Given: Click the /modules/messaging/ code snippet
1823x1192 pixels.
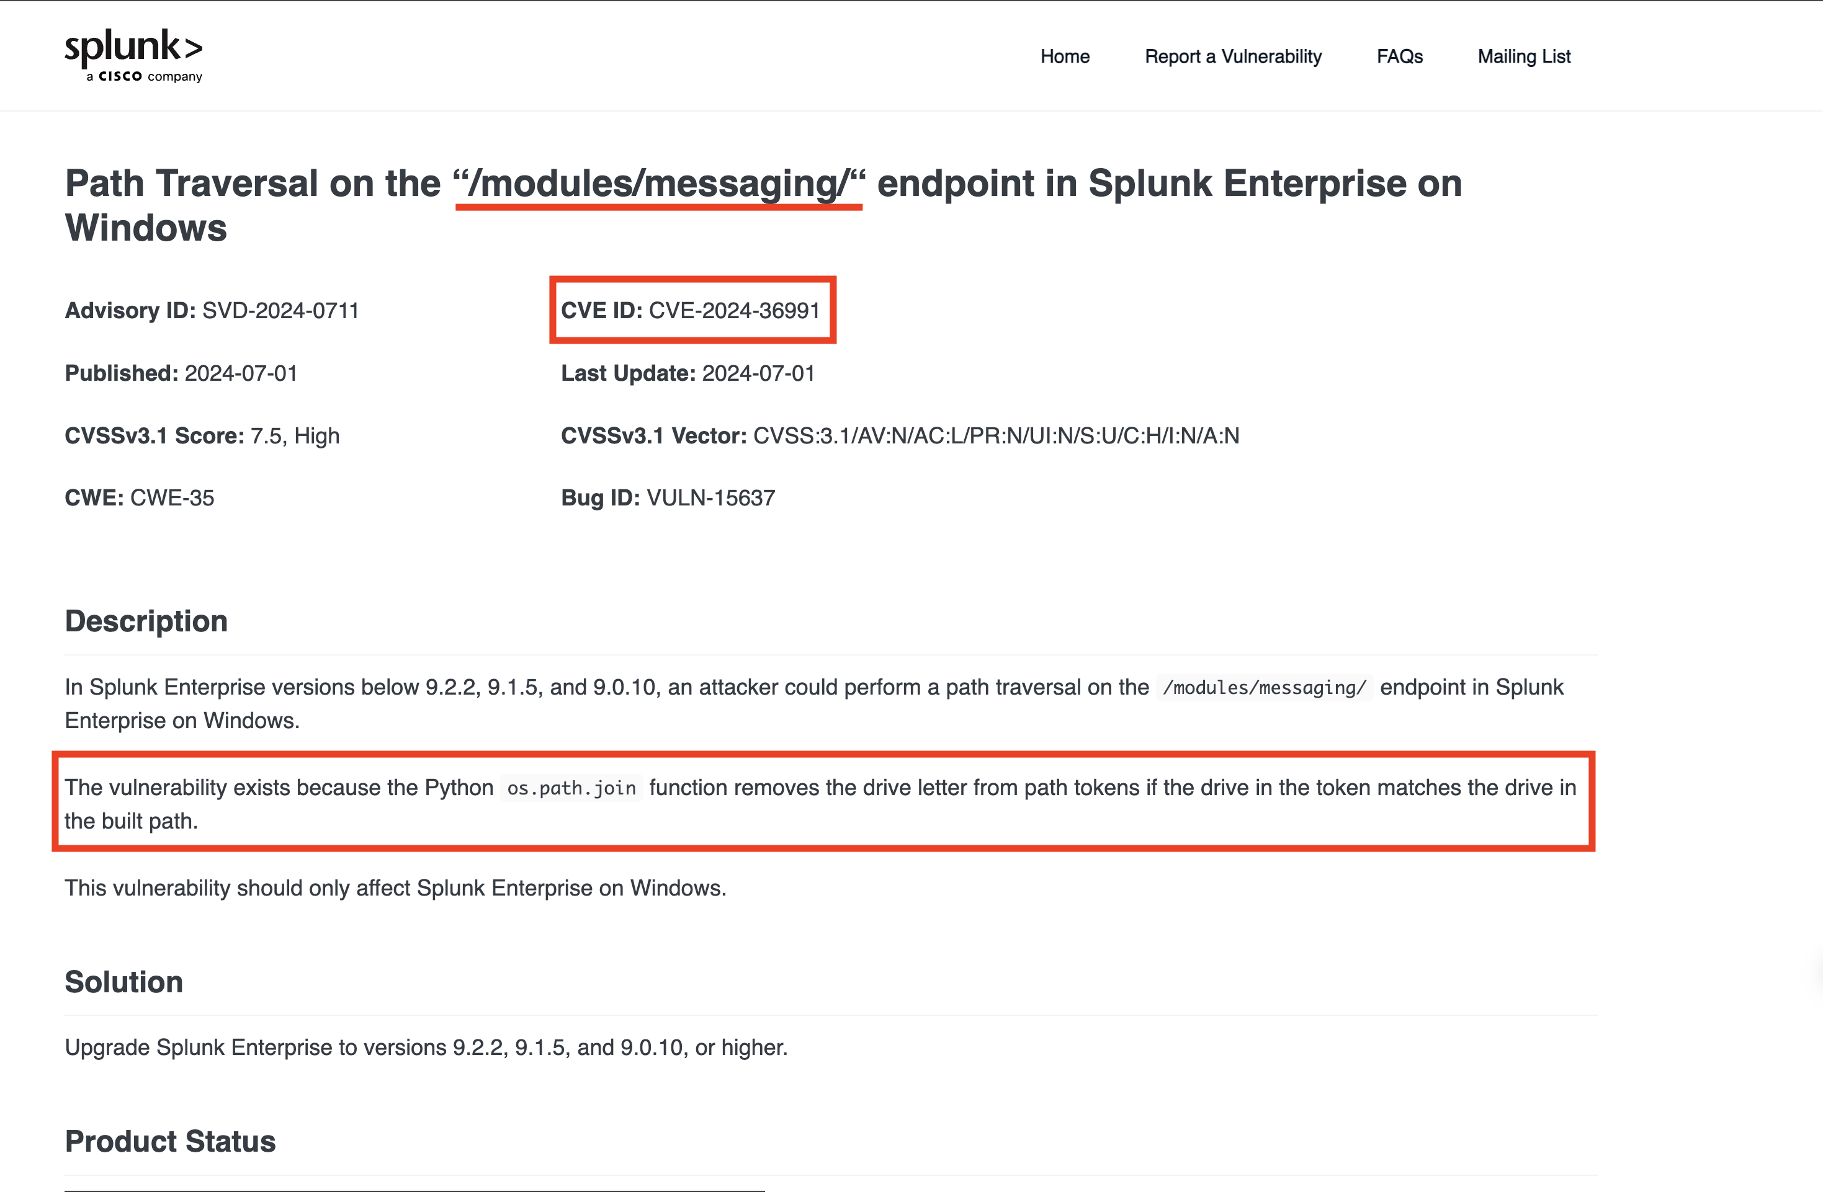Looking at the screenshot, I should pyautogui.click(x=1264, y=688).
